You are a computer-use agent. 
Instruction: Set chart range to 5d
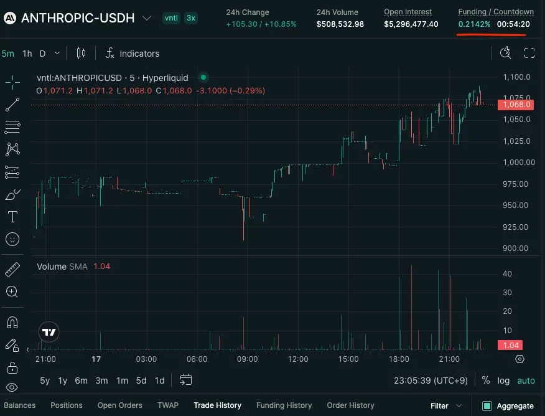point(141,381)
